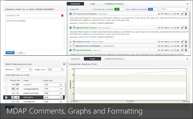
Task: Submit the new comment
Action: pyautogui.click(x=10, y=52)
